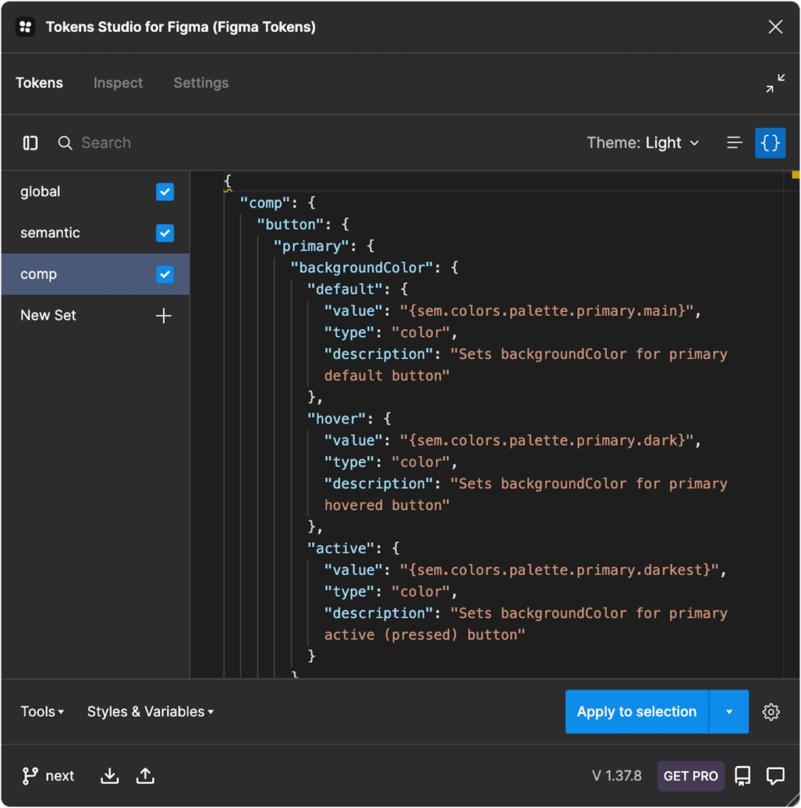801x808 pixels.
Task: Minimize plugin with the collapse arrows icon
Action: (x=775, y=84)
